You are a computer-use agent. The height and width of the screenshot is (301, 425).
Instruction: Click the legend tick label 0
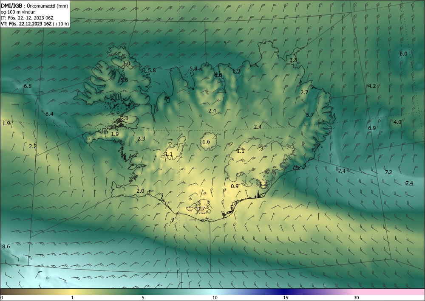pyautogui.click(x=2, y=298)
